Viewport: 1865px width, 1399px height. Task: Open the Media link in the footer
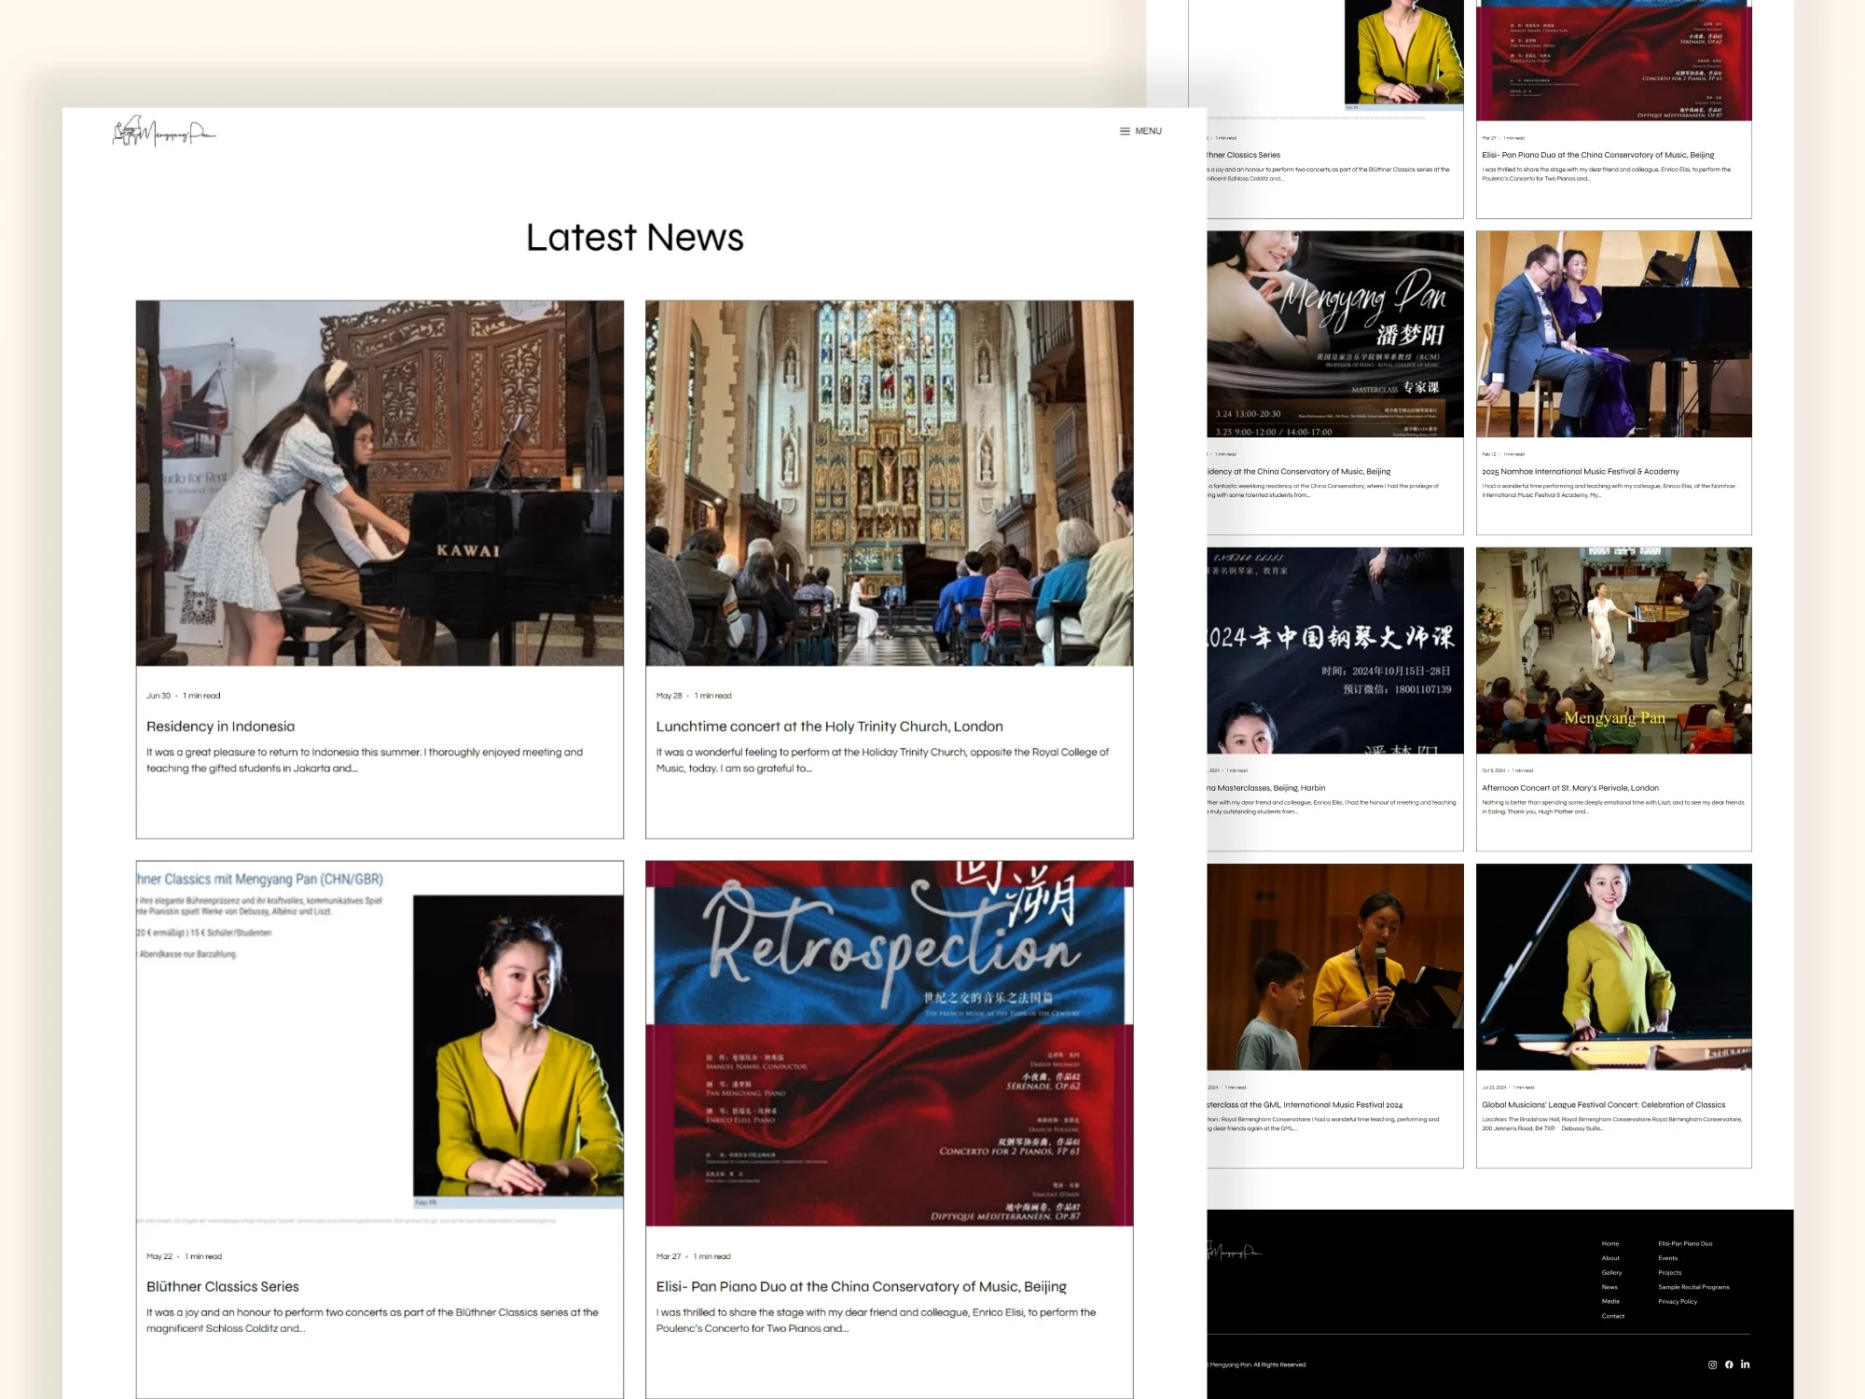pos(1610,1301)
